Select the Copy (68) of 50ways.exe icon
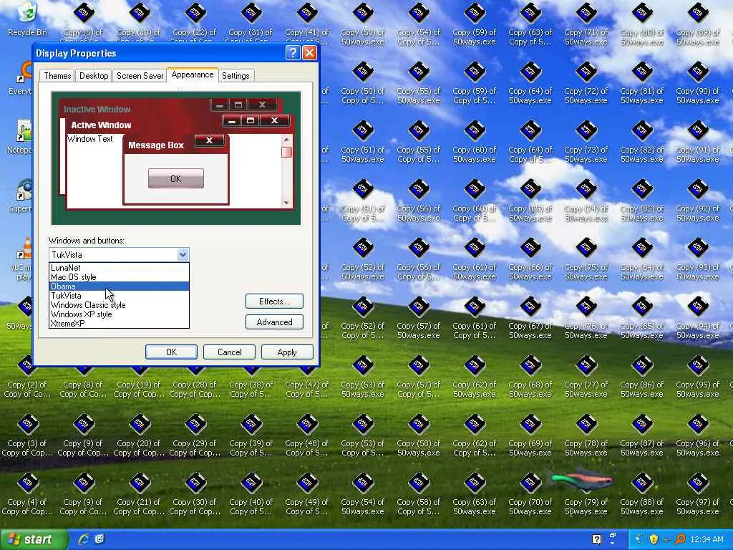 pyautogui.click(x=530, y=376)
